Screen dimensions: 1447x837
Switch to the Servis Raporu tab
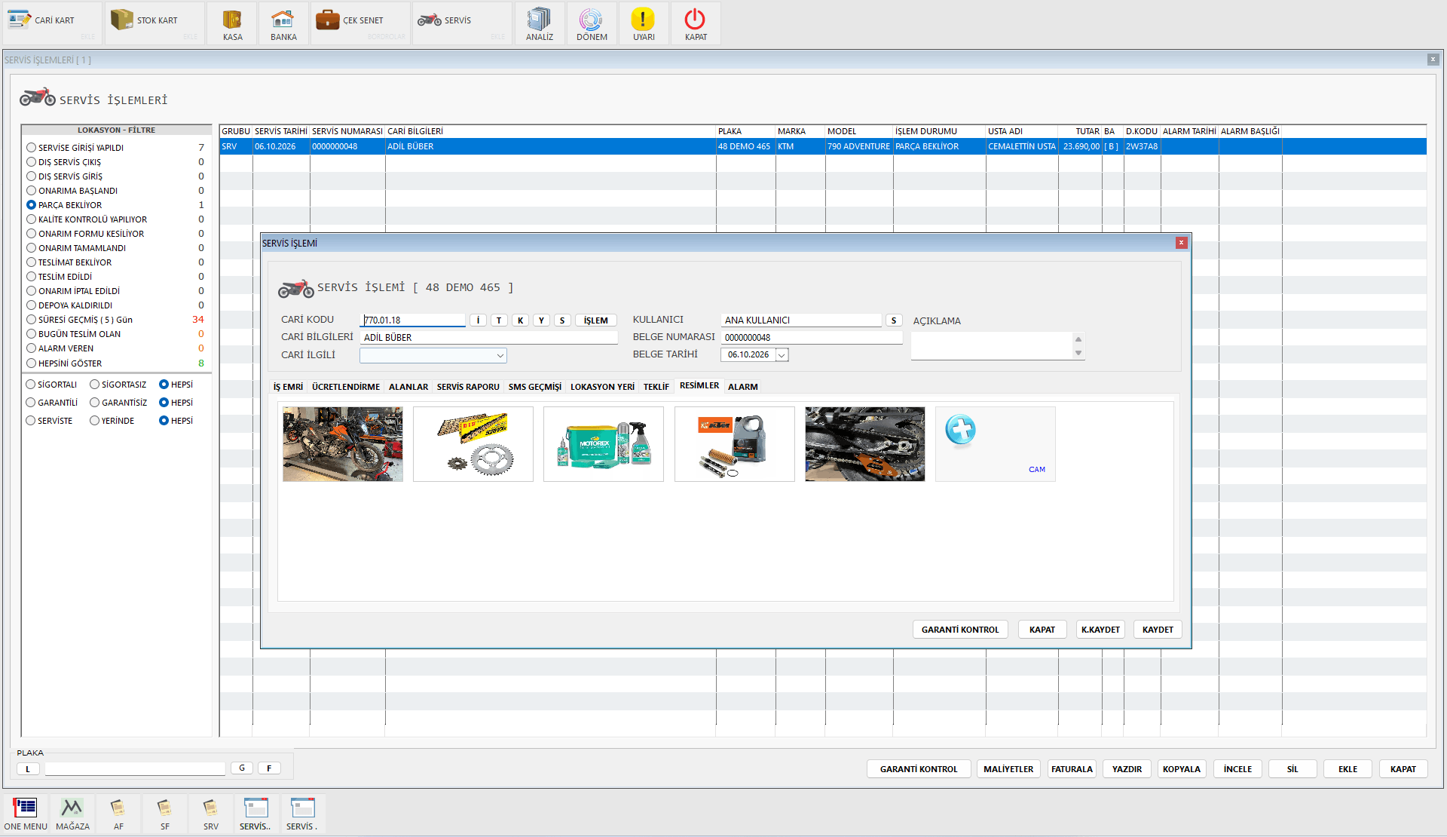pyautogui.click(x=468, y=387)
